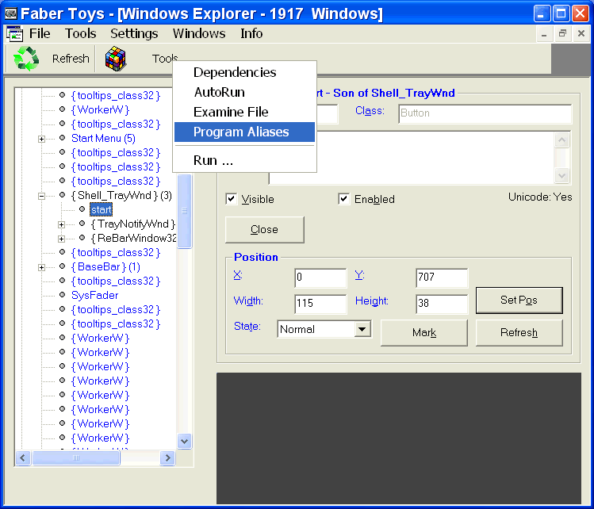Open the Info menu

pos(251,34)
